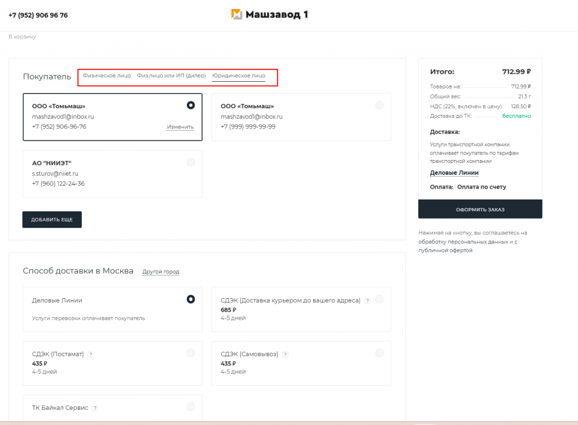Click help icon beside СДЭК (Самовывоз)

[285, 355]
